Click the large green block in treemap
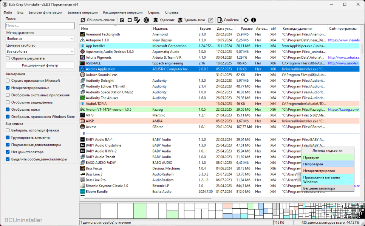Viewport: 365px width, 226px height. [140, 211]
